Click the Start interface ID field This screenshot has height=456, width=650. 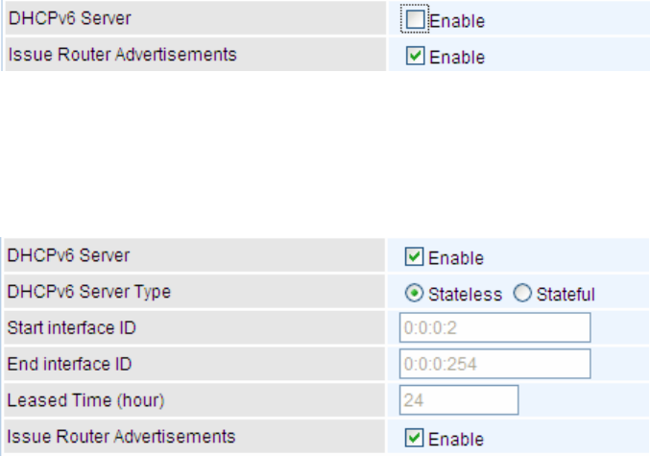(495, 328)
